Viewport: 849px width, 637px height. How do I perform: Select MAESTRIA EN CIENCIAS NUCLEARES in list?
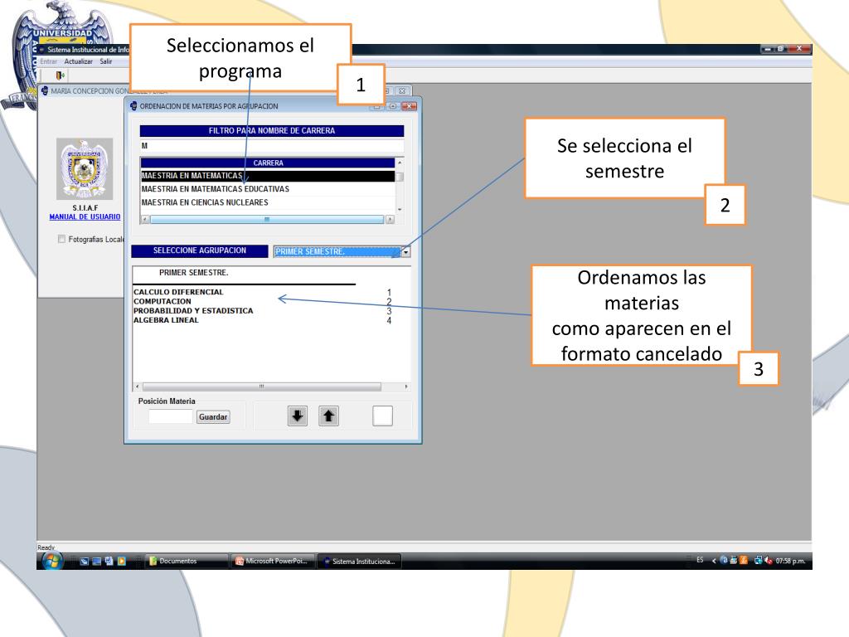pyautogui.click(x=205, y=202)
